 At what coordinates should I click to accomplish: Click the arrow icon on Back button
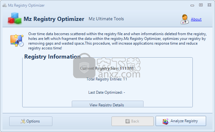128,121
